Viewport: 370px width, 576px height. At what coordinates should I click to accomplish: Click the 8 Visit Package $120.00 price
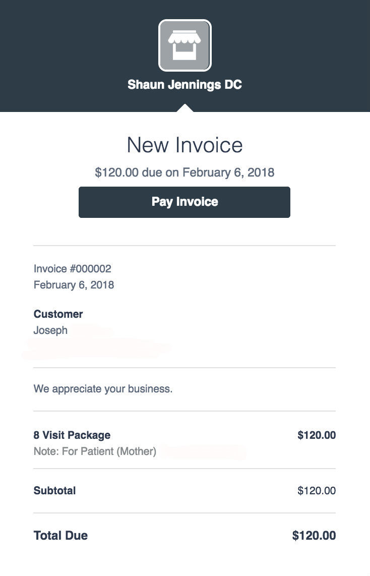point(317,435)
